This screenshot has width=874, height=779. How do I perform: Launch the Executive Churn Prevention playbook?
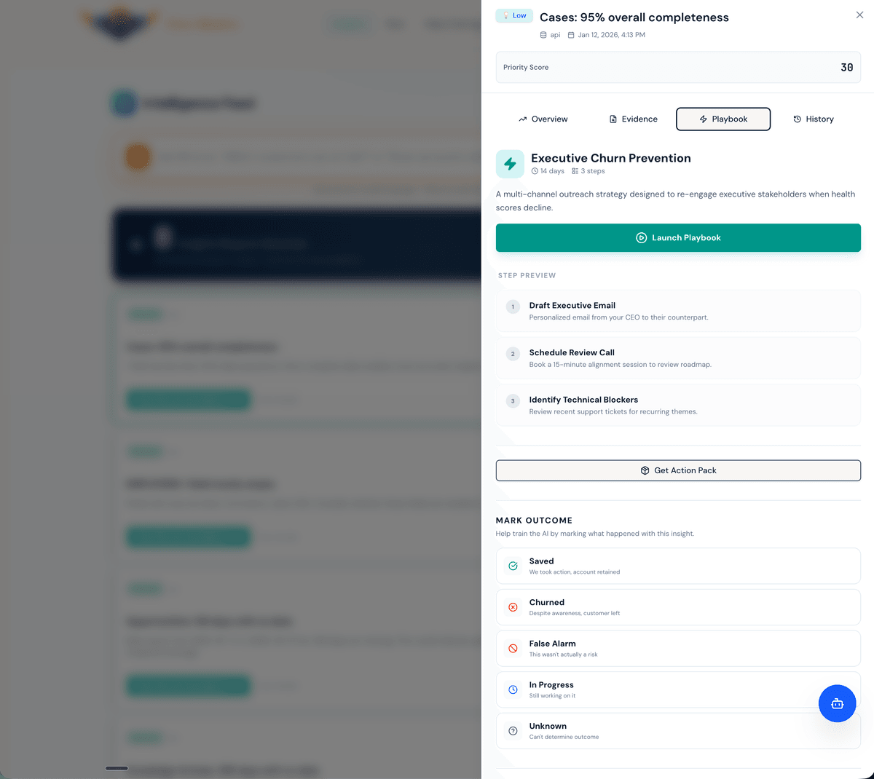678,237
